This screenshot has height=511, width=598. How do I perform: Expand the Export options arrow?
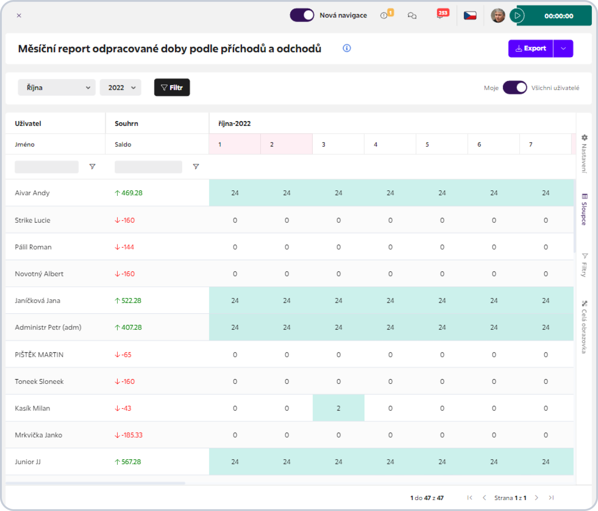click(x=563, y=48)
